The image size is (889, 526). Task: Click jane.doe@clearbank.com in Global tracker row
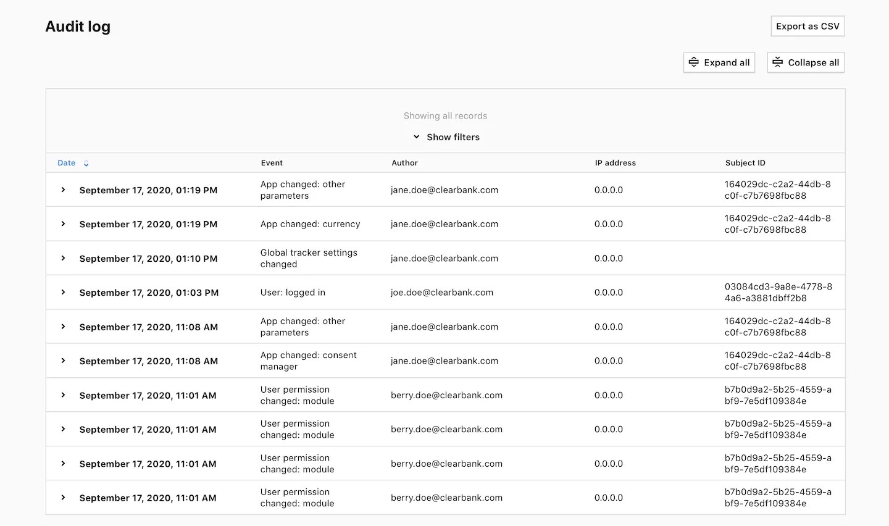[x=444, y=259]
